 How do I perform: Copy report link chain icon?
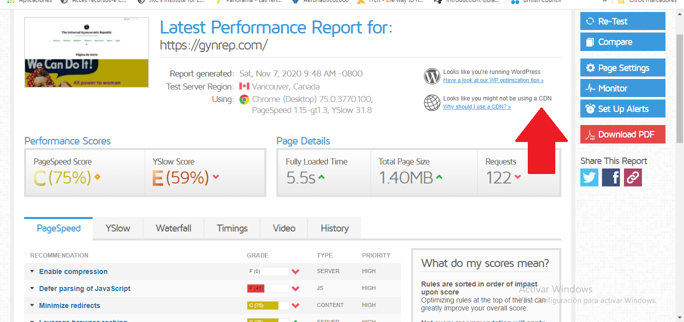[x=633, y=177]
